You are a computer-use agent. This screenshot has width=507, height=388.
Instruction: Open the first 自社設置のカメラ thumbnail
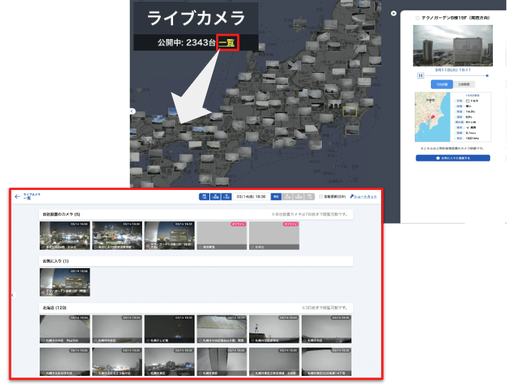(x=65, y=235)
